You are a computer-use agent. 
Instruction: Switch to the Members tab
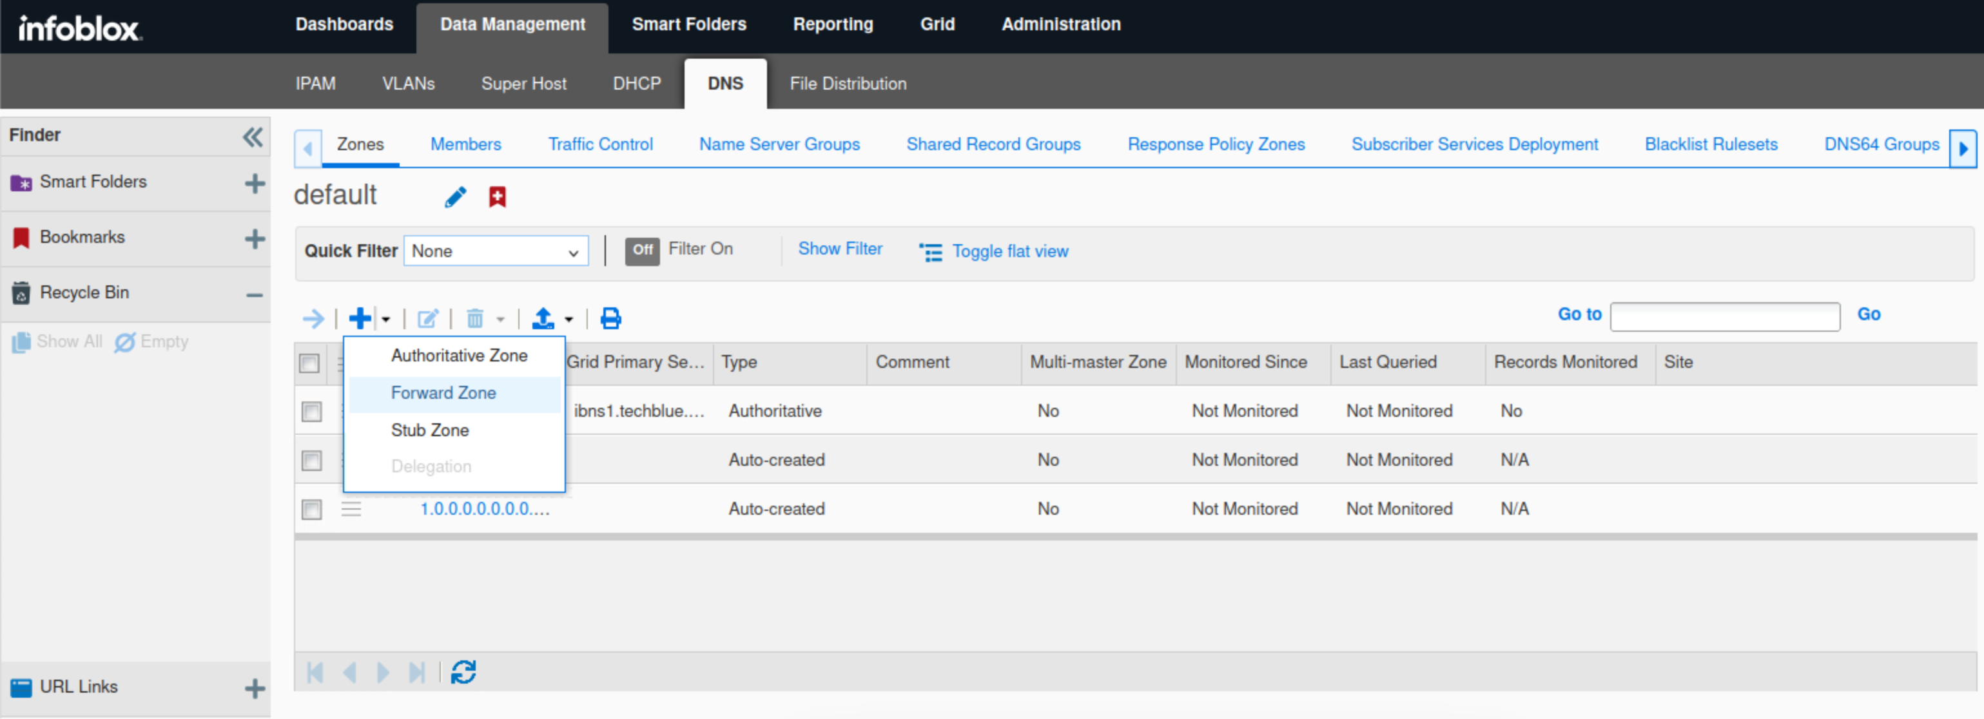465,144
